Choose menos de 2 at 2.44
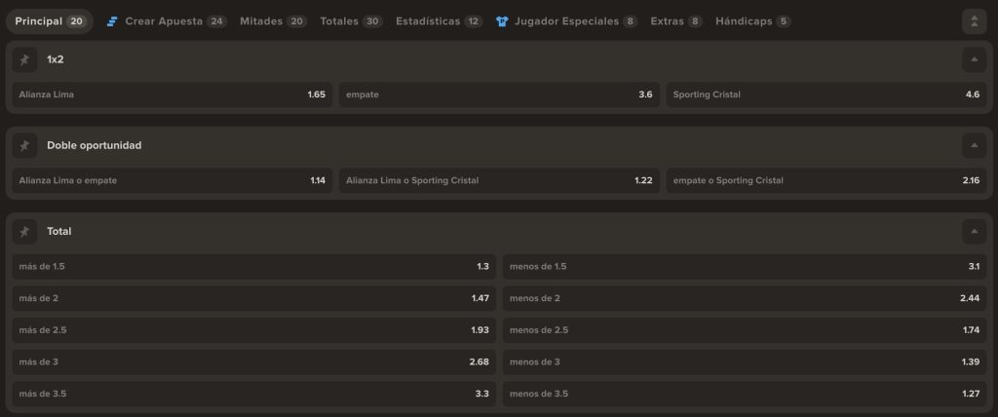This screenshot has width=998, height=417. click(745, 298)
